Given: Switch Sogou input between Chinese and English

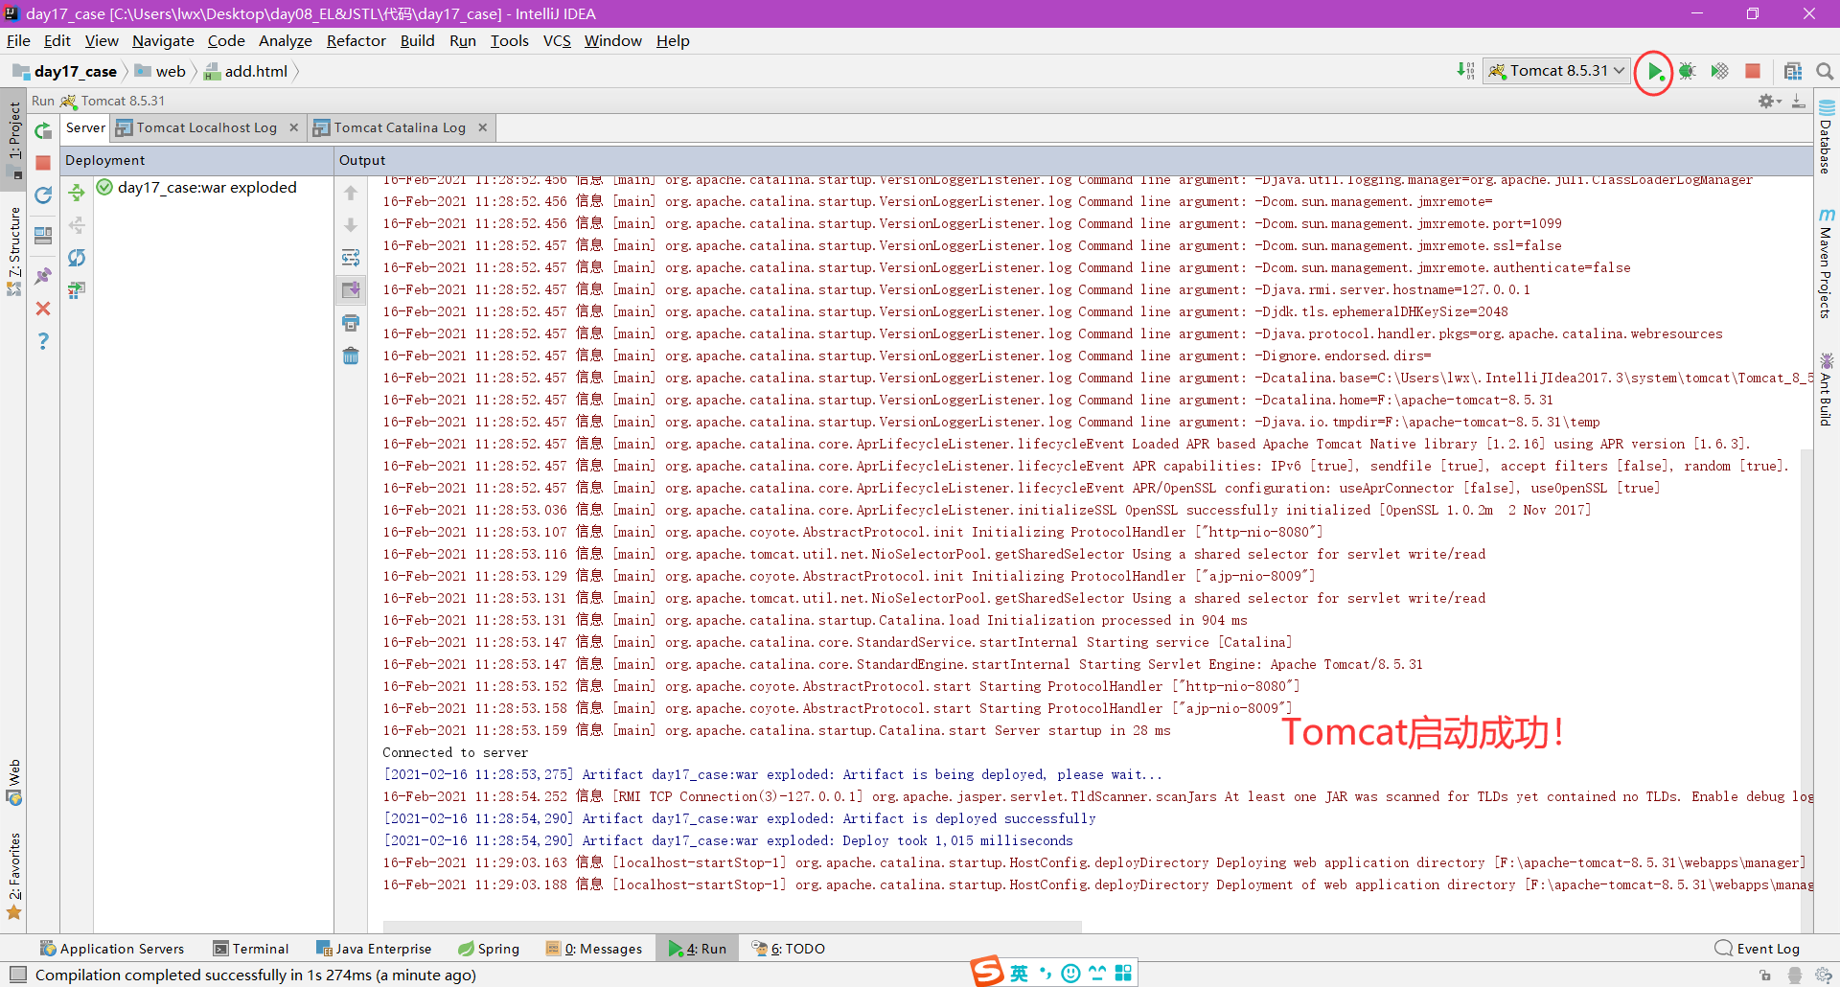Looking at the screenshot, I should pyautogui.click(x=1019, y=974).
